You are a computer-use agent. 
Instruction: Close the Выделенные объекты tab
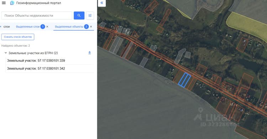click(91, 27)
